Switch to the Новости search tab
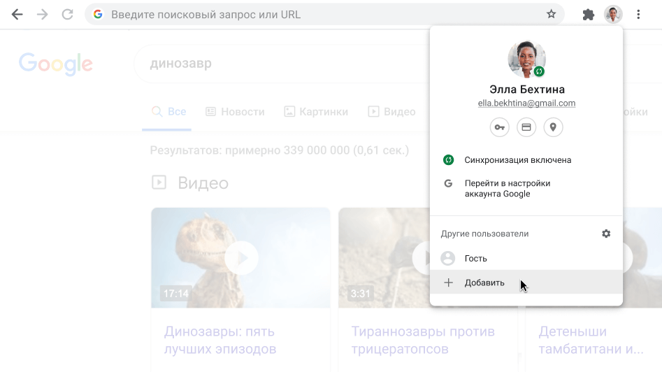This screenshot has width=662, height=372. (235, 112)
